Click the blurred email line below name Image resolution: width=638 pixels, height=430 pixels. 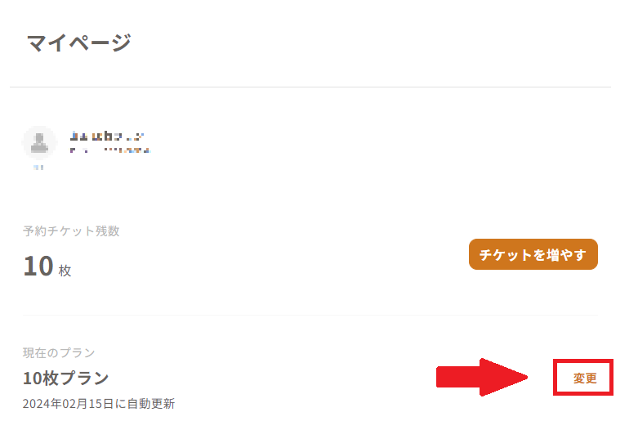pyautogui.click(x=110, y=150)
